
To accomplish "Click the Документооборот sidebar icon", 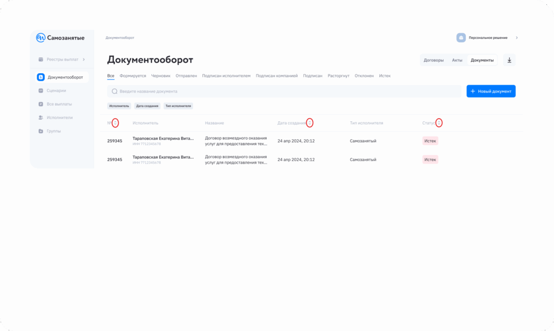I will coord(41,77).
